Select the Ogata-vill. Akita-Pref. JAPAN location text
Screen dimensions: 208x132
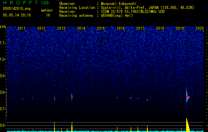click(147, 8)
